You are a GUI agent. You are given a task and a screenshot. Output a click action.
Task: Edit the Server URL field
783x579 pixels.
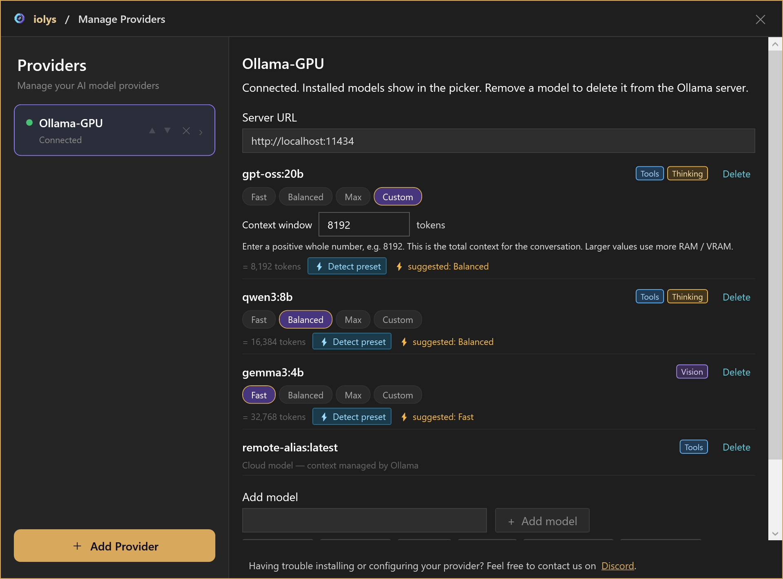pyautogui.click(x=498, y=141)
